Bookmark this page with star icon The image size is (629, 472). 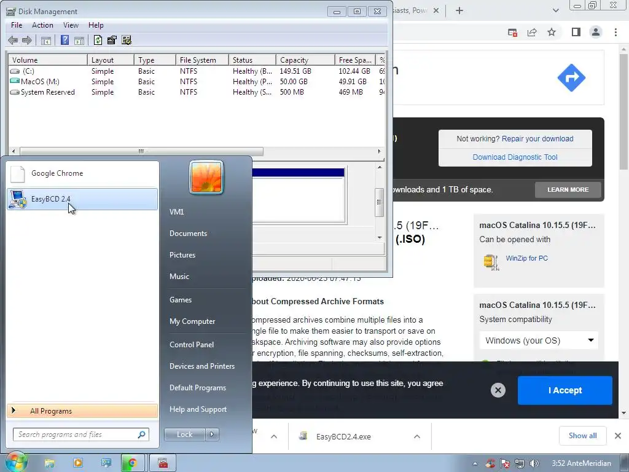(552, 32)
